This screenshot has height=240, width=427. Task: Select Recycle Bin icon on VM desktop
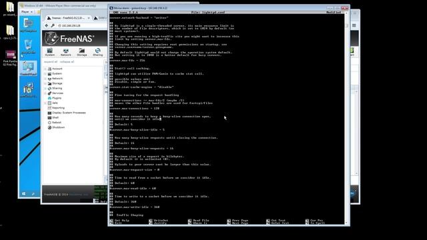pyautogui.click(x=28, y=47)
